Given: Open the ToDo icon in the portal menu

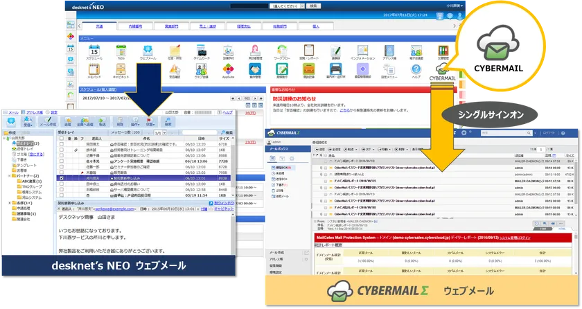Looking at the screenshot, I should click(121, 51).
